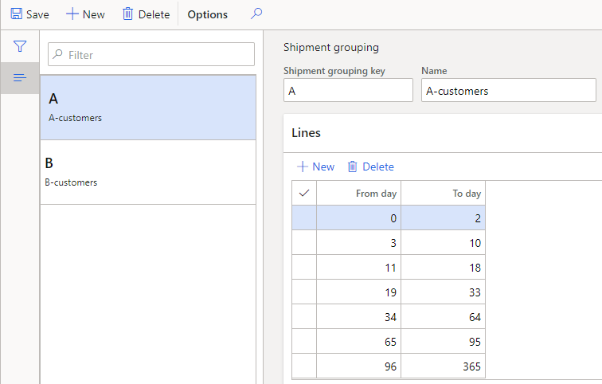Select the row checkbox for From day 34

pyautogui.click(x=304, y=316)
